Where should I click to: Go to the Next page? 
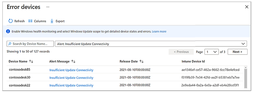pyautogui.click(x=237, y=52)
